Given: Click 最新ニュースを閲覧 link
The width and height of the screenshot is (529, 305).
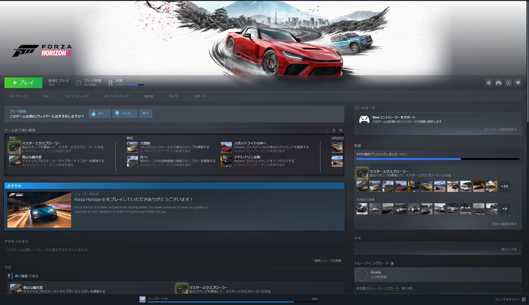Looking at the screenshot, I should [328, 261].
